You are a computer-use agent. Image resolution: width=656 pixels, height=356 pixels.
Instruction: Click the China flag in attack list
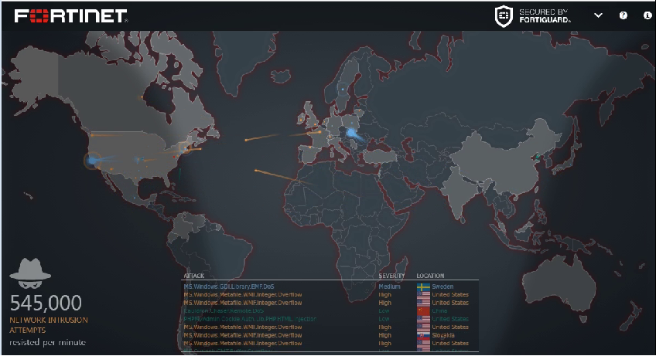(x=423, y=310)
